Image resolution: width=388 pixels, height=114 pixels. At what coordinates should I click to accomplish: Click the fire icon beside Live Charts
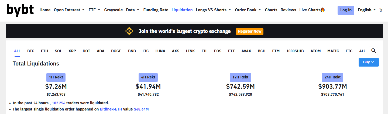coord(323,10)
